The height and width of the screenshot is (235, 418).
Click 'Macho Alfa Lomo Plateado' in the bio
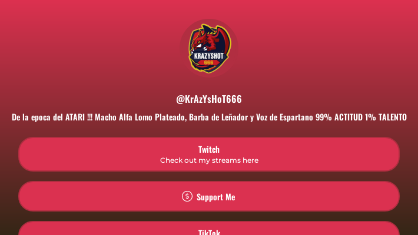(x=140, y=117)
